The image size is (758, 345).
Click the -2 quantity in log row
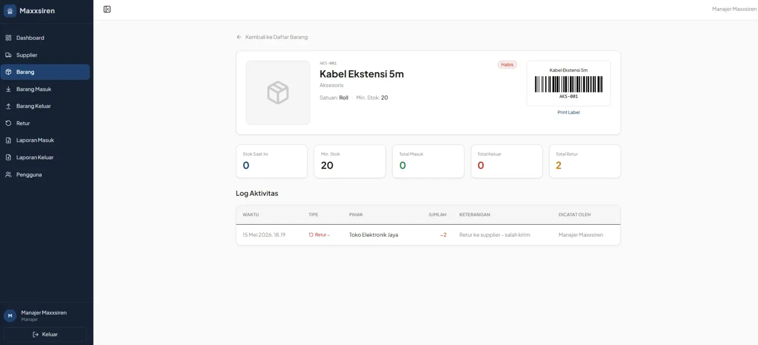(x=443, y=235)
